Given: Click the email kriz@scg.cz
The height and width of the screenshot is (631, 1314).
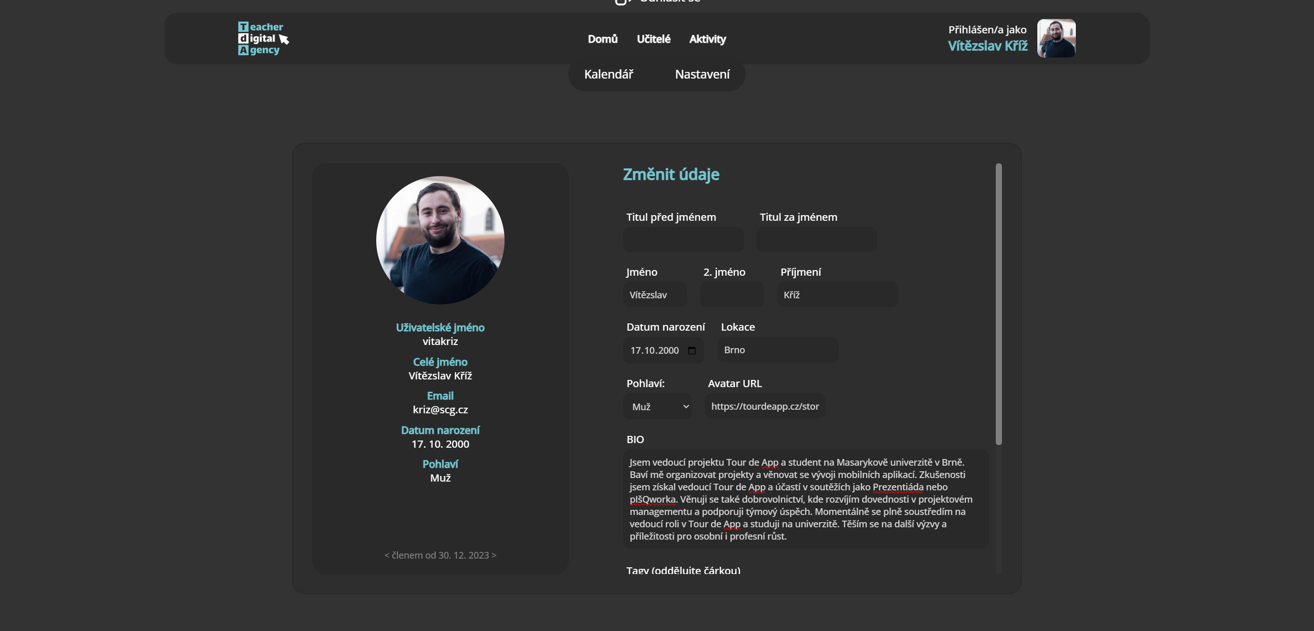Looking at the screenshot, I should coord(440,410).
